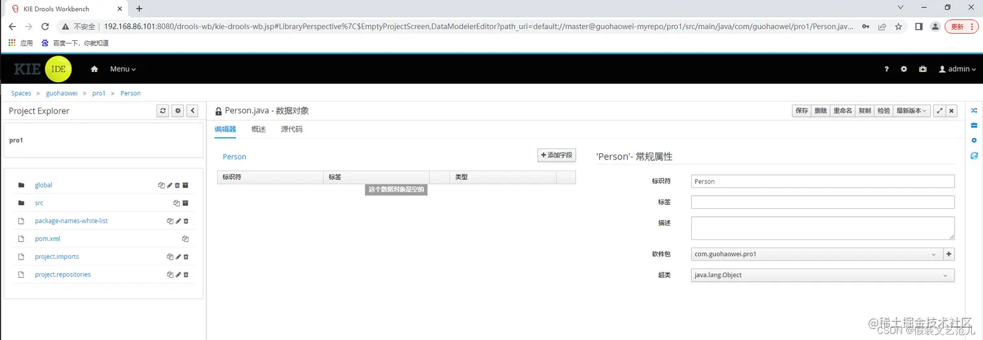Open the briefcase icon in right sidebar
This screenshot has width=983, height=340.
[974, 125]
